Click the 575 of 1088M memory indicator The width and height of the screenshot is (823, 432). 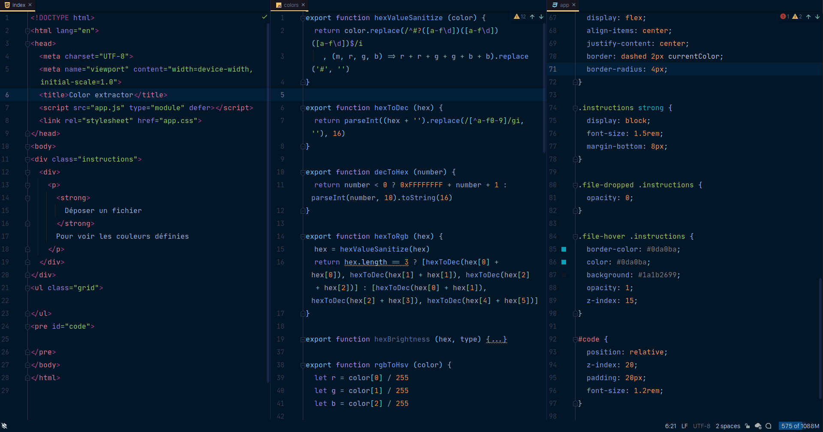[x=800, y=426]
